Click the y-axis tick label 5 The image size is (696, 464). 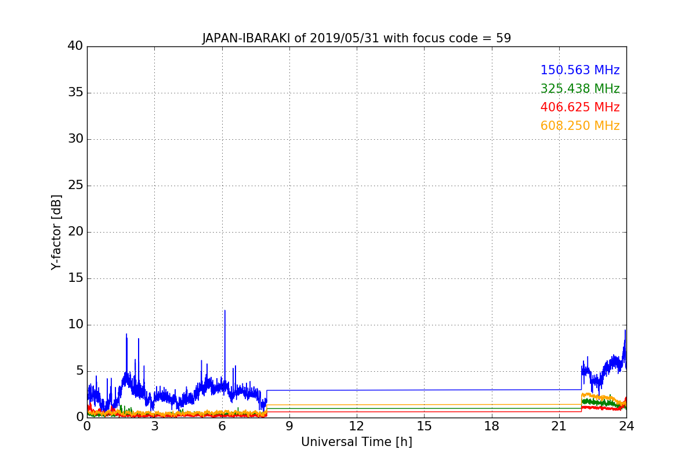coord(79,371)
